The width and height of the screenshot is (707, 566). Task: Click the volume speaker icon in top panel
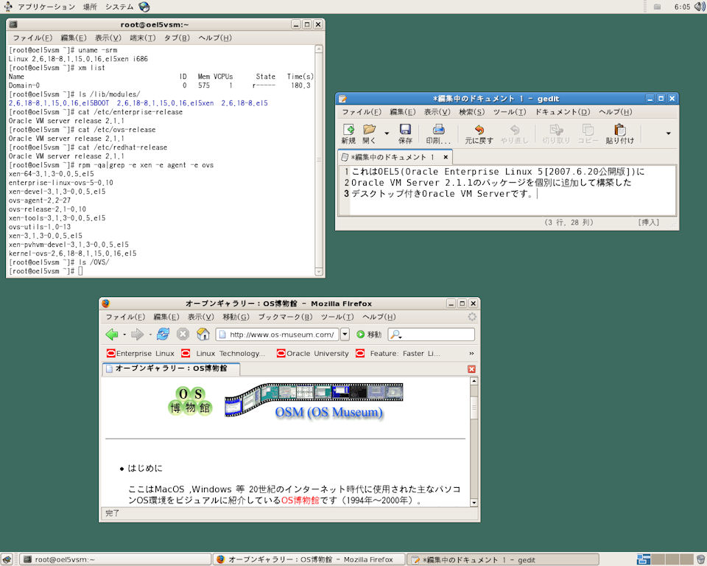[700, 7]
